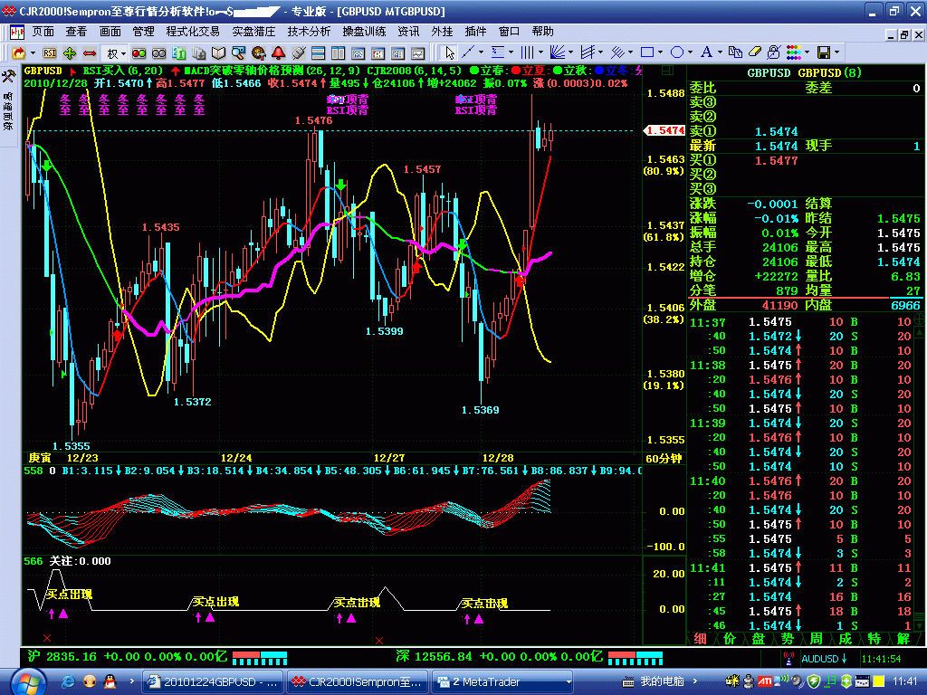Click the red and green lights icon
Image resolution: width=927 pixels, height=695 pixels.
pyautogui.click(x=139, y=53)
